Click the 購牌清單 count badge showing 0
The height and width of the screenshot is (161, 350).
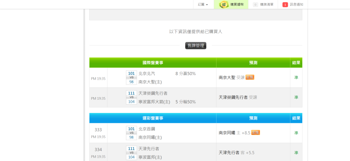pyautogui.click(x=255, y=5)
